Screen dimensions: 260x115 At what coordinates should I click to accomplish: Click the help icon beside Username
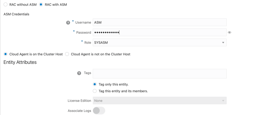68,22
